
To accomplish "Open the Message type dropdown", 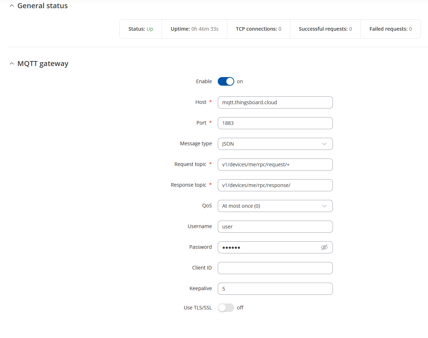I will pyautogui.click(x=275, y=144).
